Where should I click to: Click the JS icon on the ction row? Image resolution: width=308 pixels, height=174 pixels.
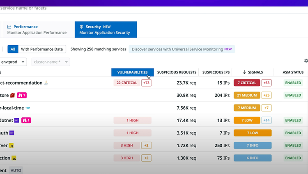(14, 158)
